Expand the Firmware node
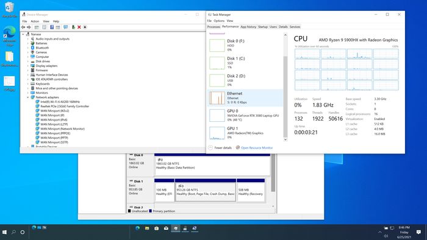427x240 pixels. click(28, 71)
